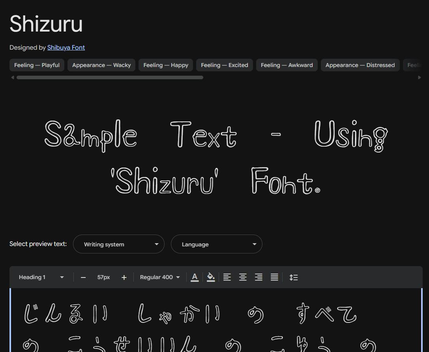The height and width of the screenshot is (352, 429).
Task: Open the line spacing control
Action: coord(294,278)
